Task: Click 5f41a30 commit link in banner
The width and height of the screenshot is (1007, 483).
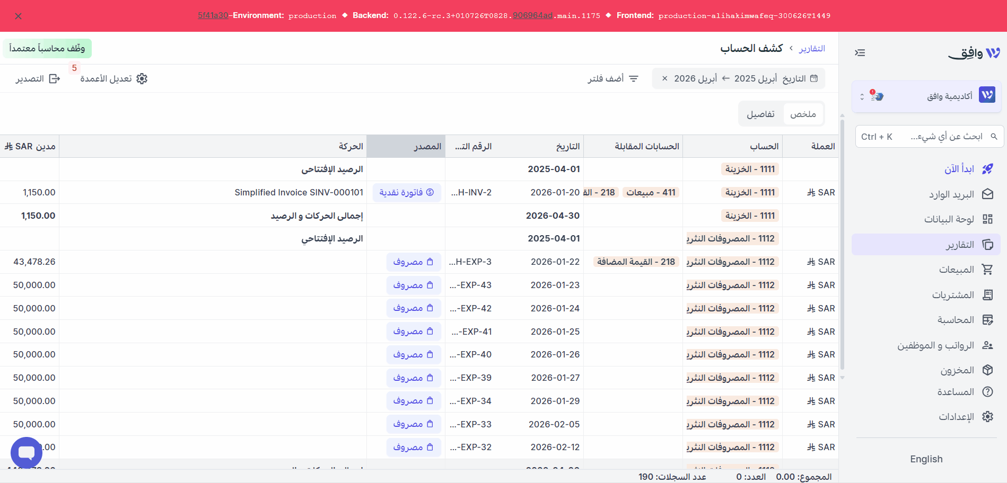Action: point(213,15)
